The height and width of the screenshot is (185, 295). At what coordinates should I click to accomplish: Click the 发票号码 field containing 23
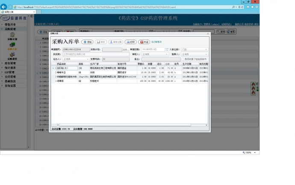[116, 59]
